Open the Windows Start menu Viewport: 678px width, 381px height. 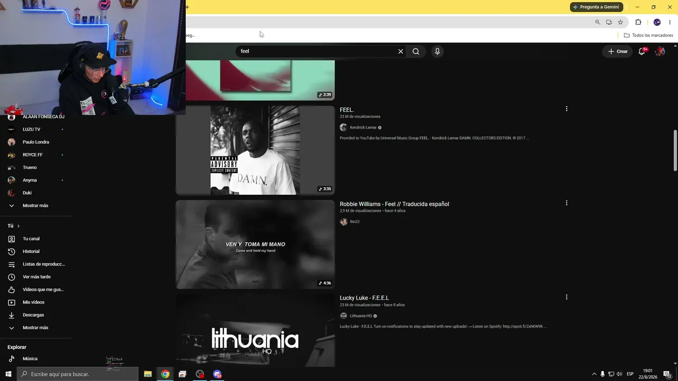coord(8,374)
